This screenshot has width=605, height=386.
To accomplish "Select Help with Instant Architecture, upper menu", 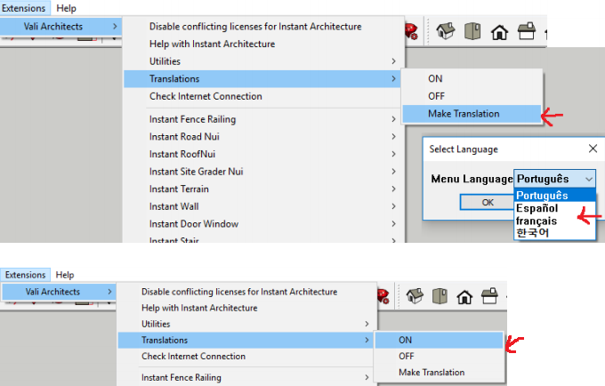I will tap(264, 44).
